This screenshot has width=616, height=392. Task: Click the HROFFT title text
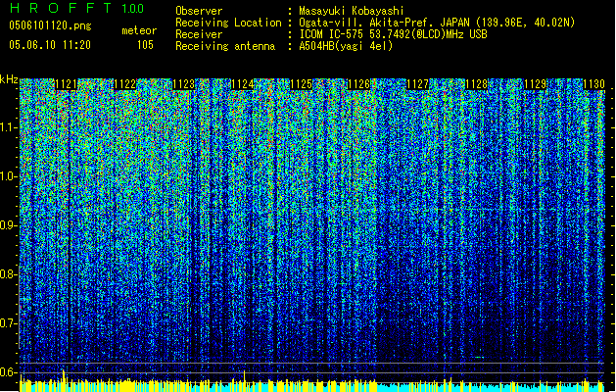57,9
